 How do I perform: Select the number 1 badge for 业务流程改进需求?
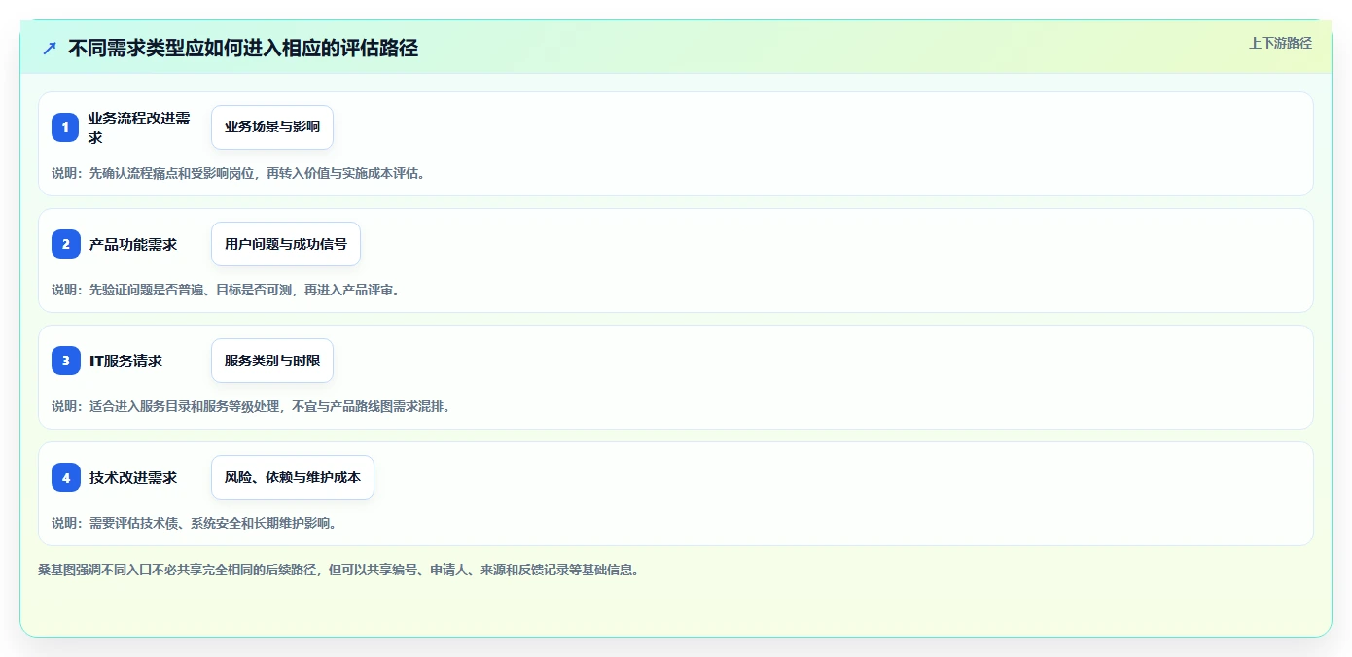[65, 127]
